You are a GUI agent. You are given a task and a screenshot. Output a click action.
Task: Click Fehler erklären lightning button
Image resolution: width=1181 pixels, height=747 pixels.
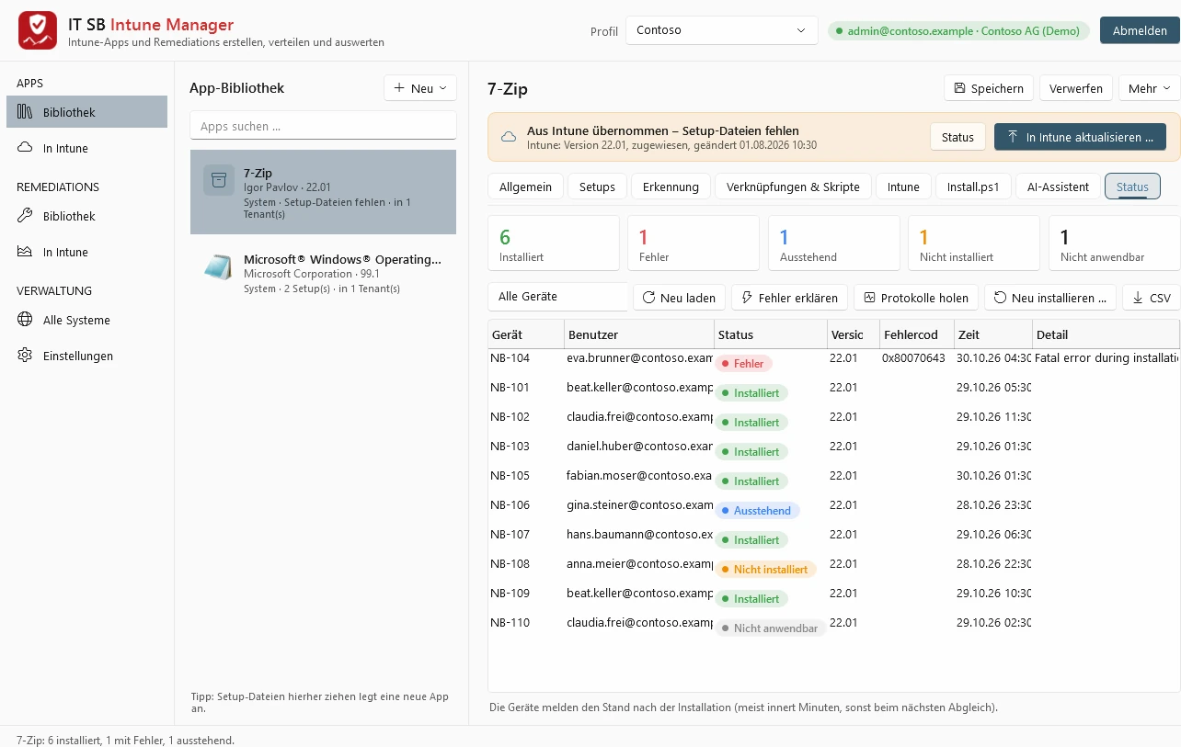point(789,298)
